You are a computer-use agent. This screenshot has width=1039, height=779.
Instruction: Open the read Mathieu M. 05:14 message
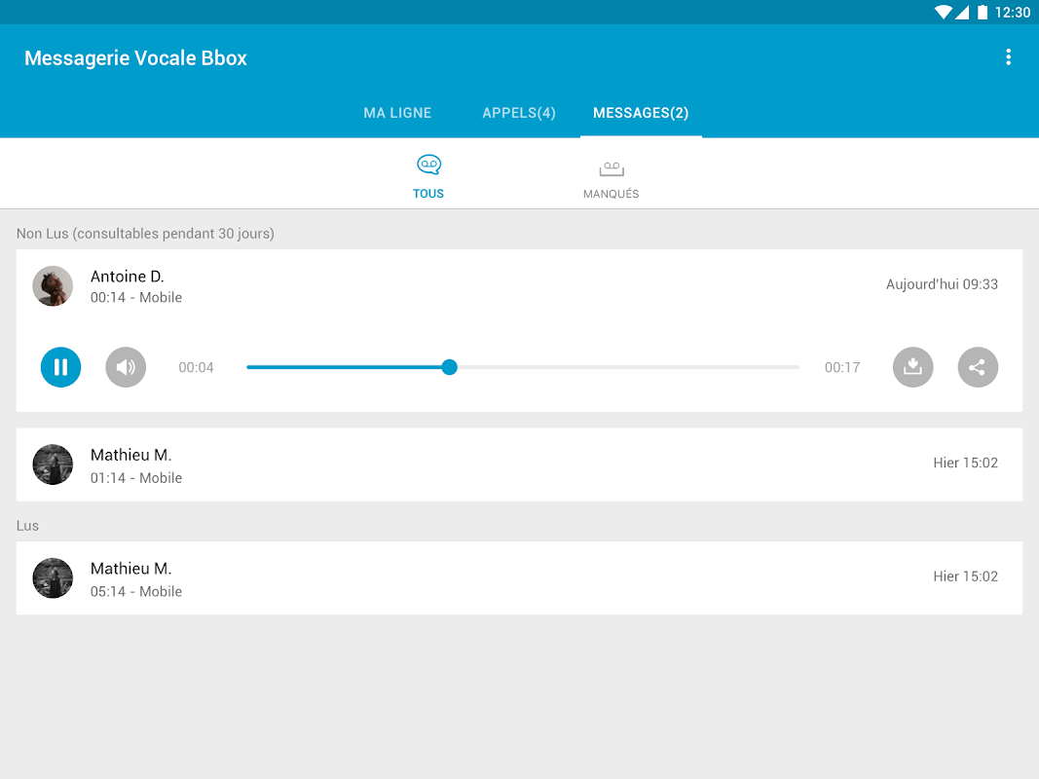[519, 578]
